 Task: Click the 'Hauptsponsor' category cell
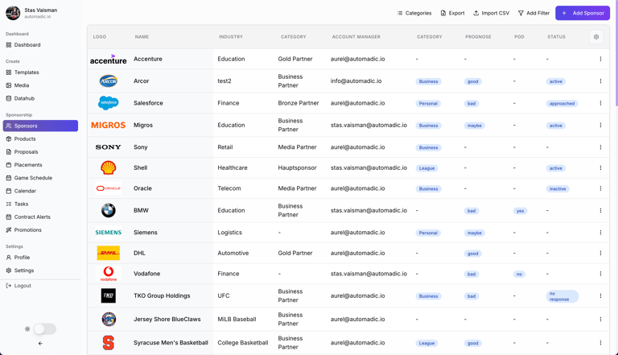click(297, 168)
